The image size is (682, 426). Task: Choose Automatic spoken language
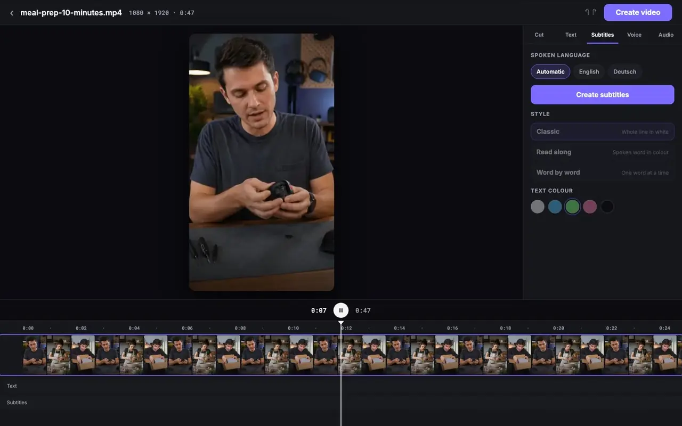(x=550, y=72)
